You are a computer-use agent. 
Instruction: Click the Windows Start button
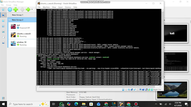point(3,104)
